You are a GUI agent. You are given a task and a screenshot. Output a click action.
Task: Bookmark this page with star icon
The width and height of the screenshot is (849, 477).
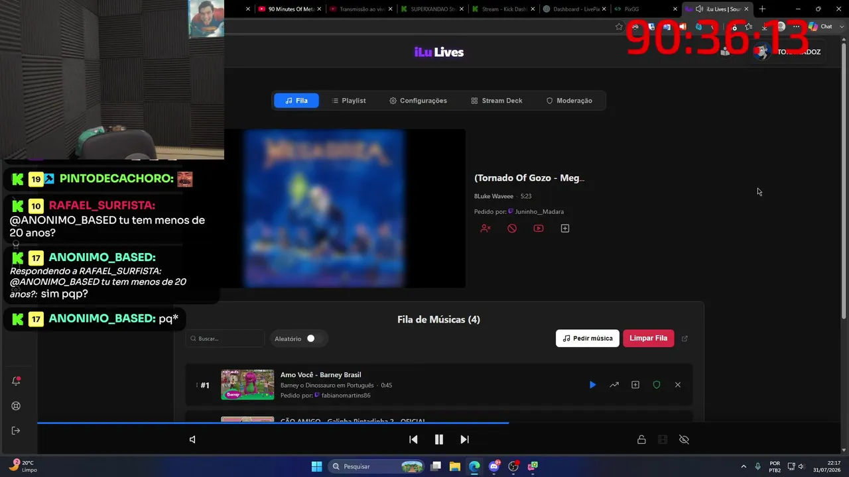pyautogui.click(x=619, y=26)
